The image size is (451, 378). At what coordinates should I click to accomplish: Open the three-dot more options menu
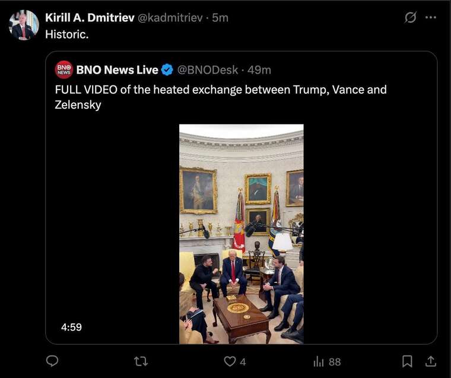tap(431, 18)
